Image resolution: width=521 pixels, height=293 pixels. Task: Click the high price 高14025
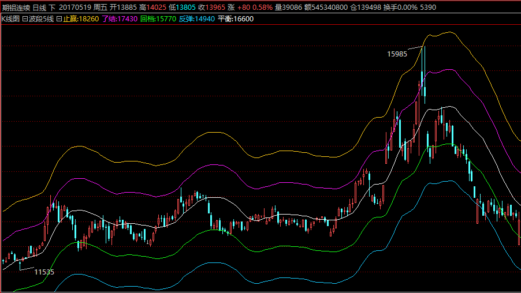click(x=152, y=7)
